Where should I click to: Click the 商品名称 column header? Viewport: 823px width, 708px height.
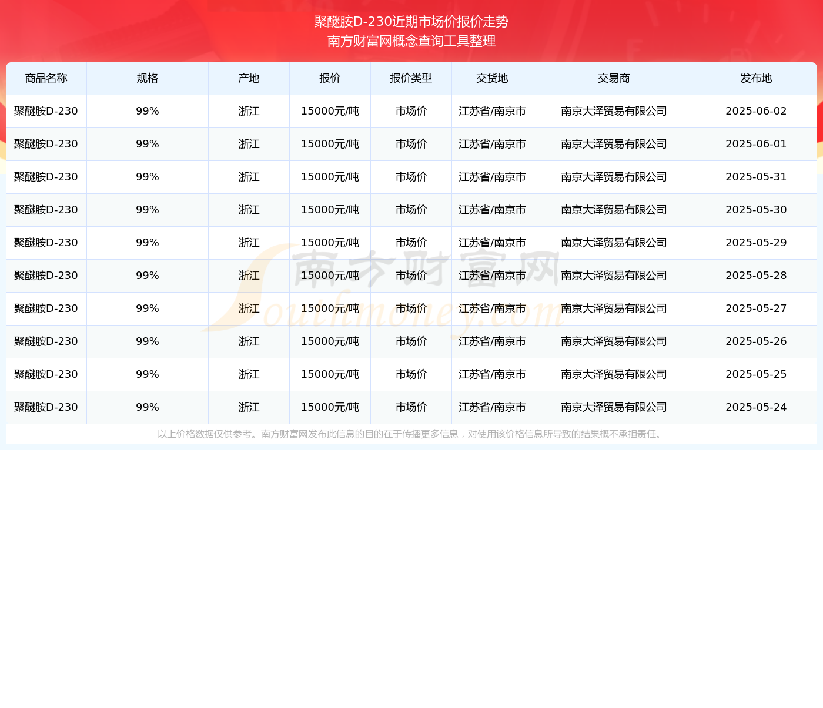46,78
